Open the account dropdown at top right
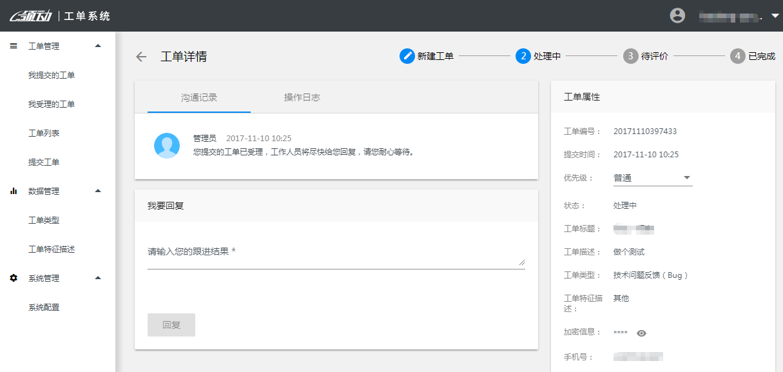 click(776, 15)
